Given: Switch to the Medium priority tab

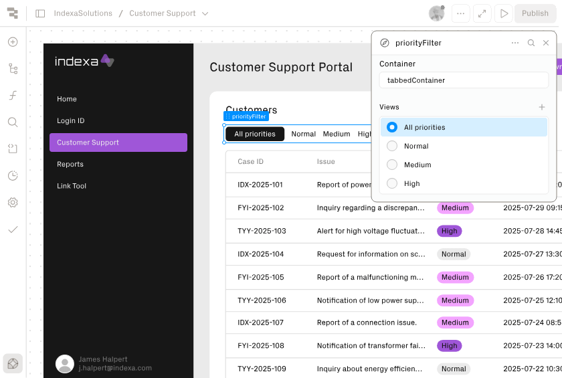Looking at the screenshot, I should coord(337,134).
